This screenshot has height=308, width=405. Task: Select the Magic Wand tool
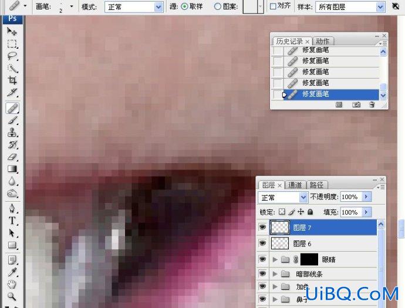point(12,68)
